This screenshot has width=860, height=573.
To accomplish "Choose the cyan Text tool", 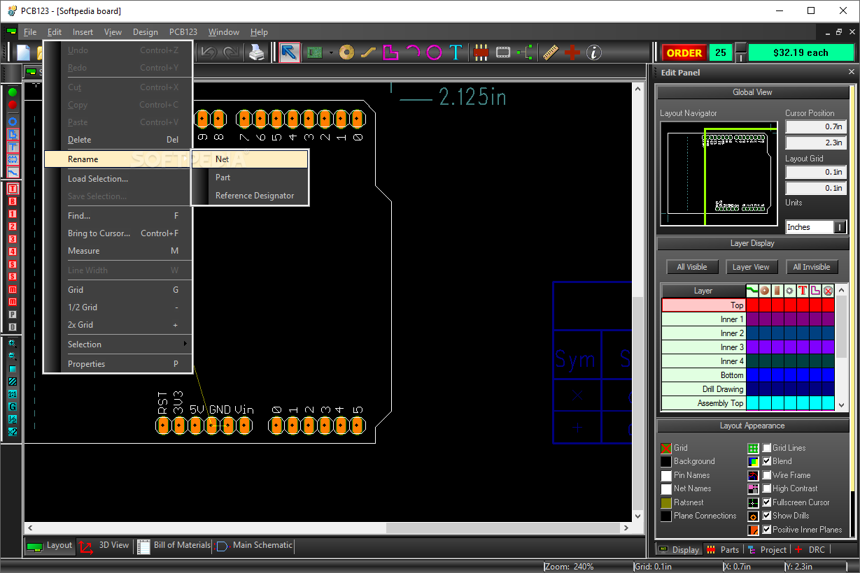I will (456, 52).
